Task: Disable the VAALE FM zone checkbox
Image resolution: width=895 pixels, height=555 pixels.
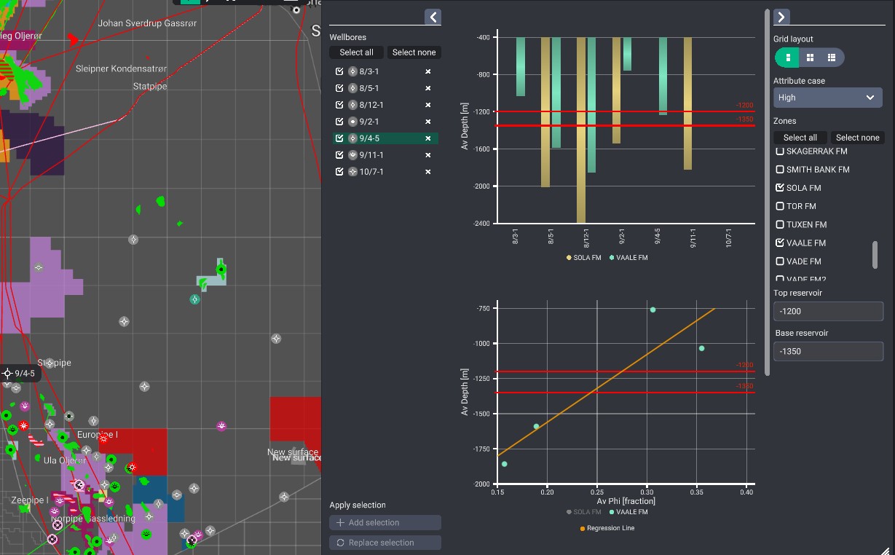Action: click(780, 243)
